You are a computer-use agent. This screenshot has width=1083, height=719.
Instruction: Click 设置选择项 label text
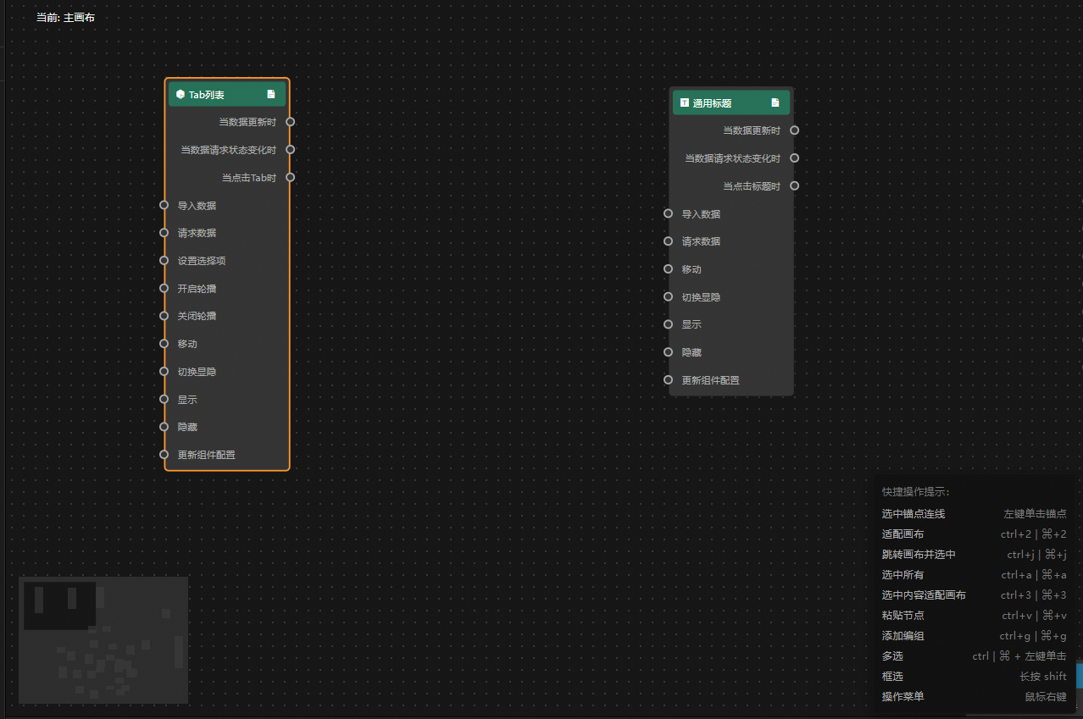(x=202, y=261)
